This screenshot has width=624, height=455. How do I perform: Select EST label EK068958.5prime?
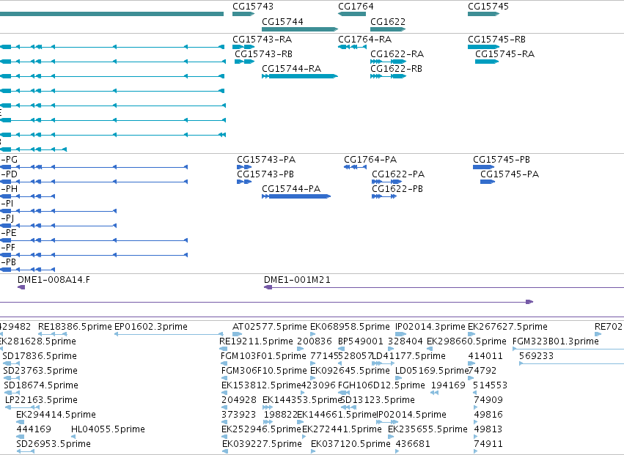click(350, 327)
